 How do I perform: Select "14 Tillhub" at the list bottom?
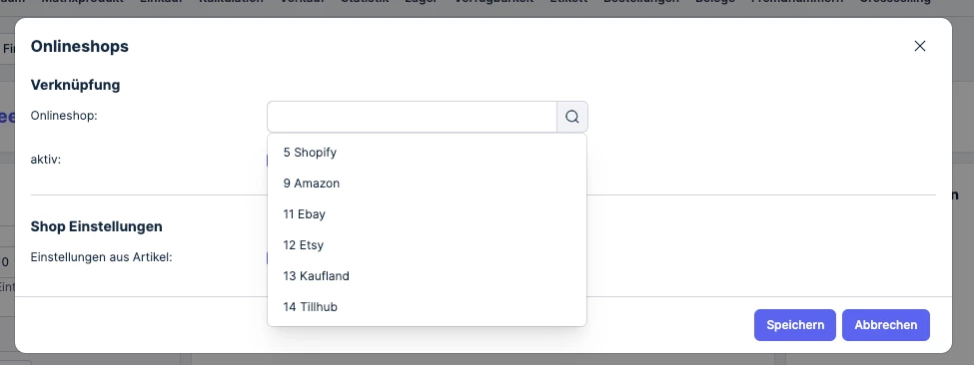point(427,307)
